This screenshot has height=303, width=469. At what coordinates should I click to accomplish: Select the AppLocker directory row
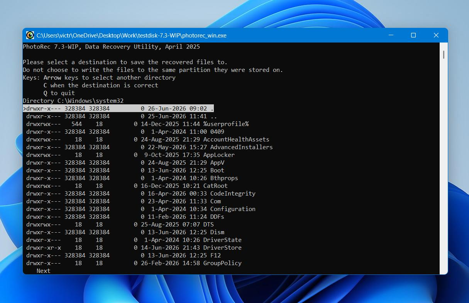pyautogui.click(x=130, y=155)
